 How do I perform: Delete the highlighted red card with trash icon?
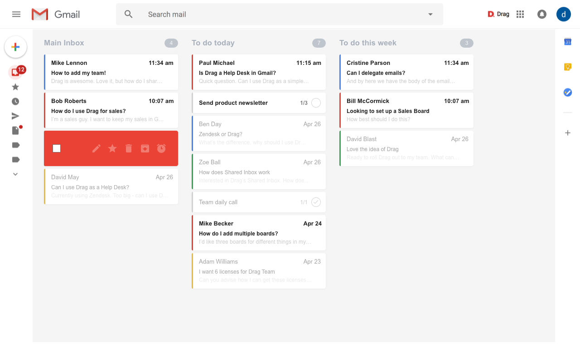pyautogui.click(x=129, y=148)
